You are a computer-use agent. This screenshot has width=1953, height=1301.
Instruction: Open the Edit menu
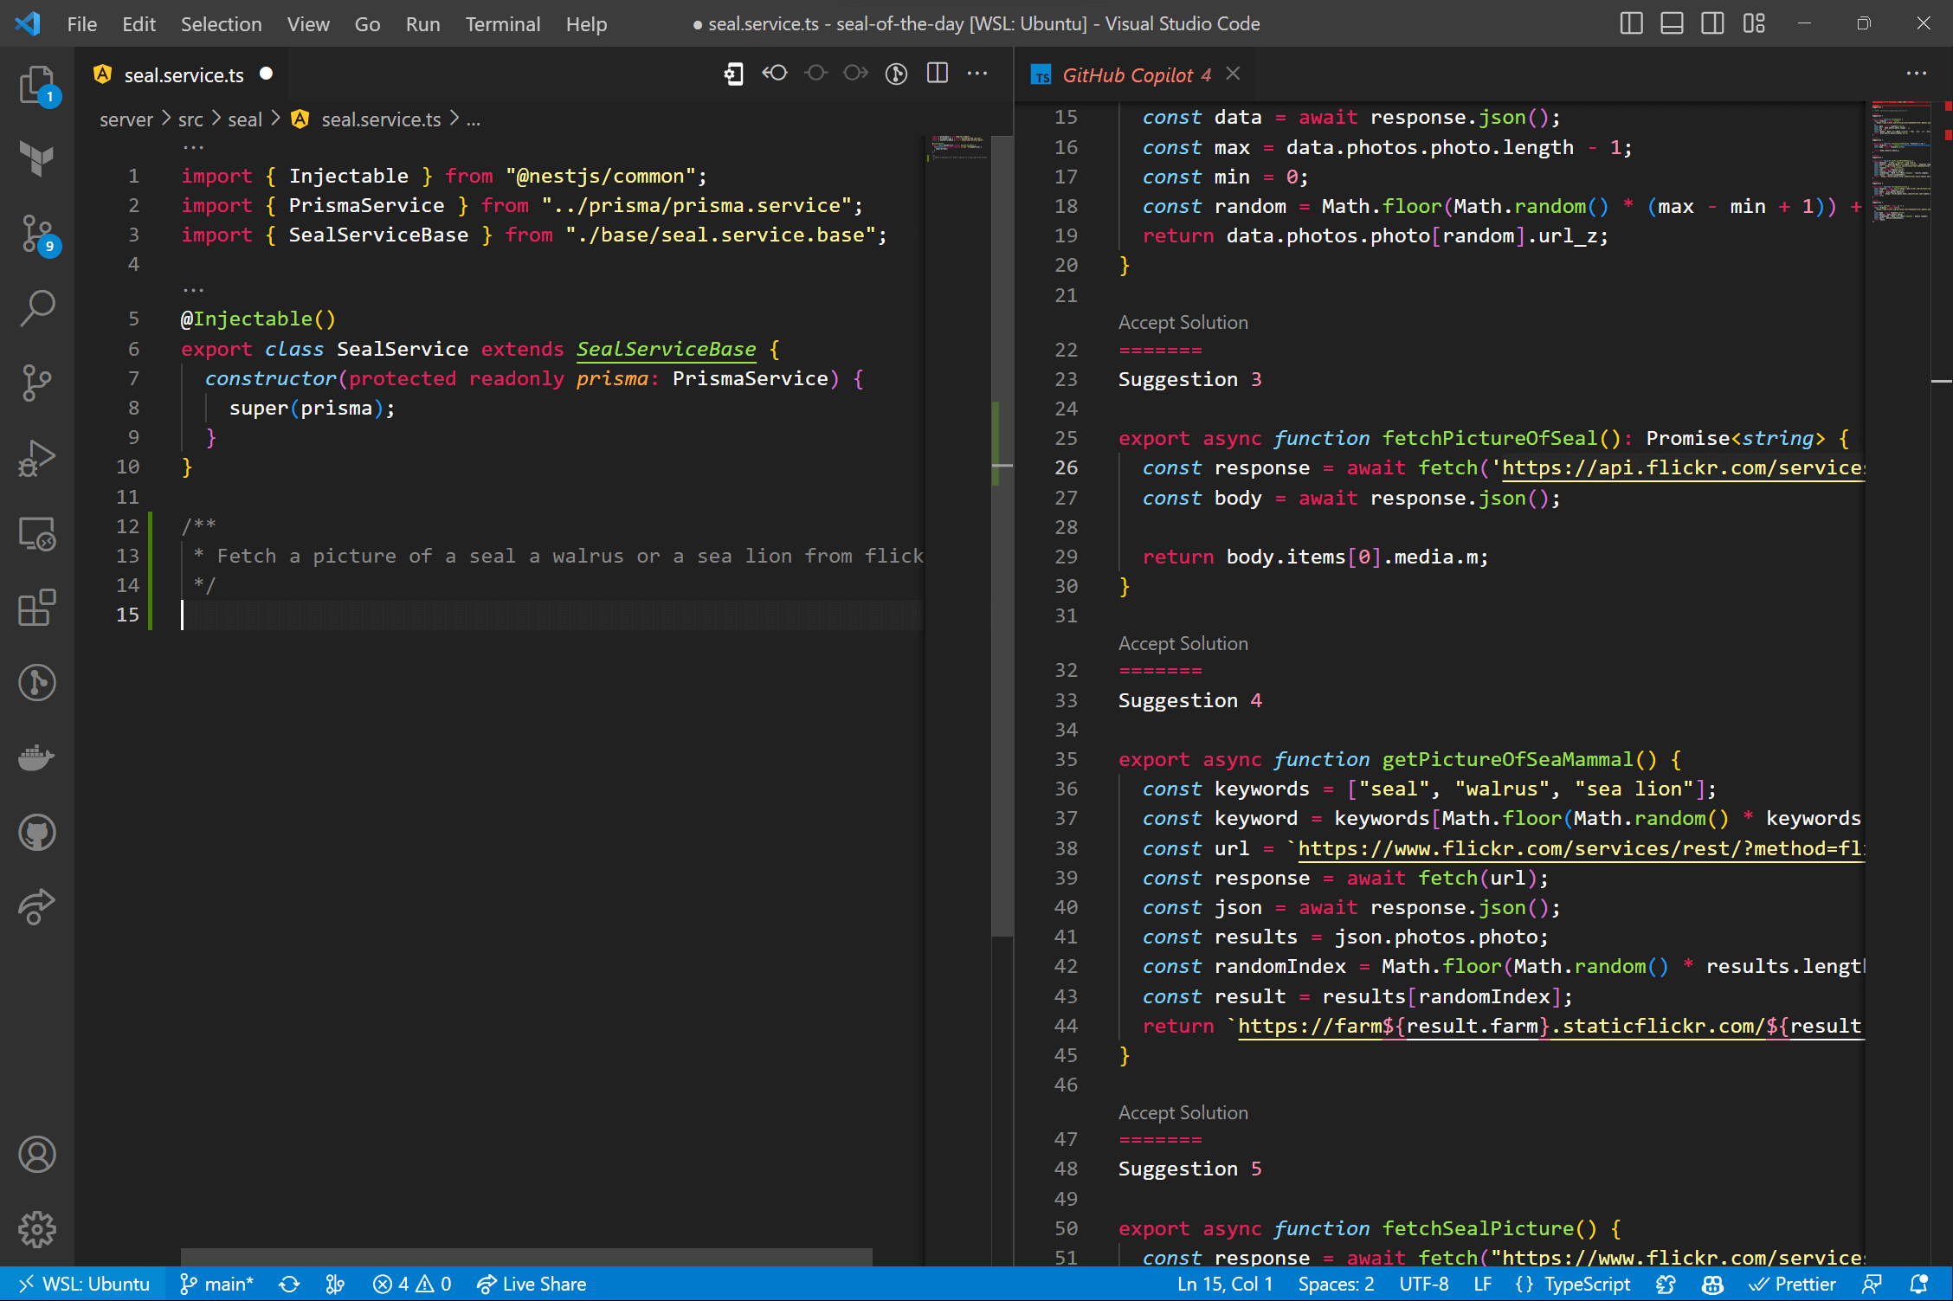pyautogui.click(x=139, y=24)
